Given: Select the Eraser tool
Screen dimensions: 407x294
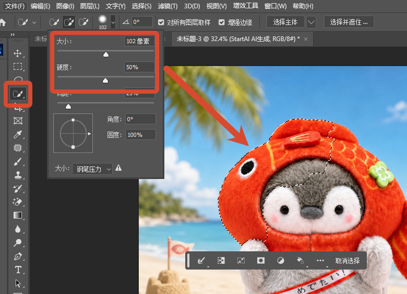Looking at the screenshot, I should 18,202.
